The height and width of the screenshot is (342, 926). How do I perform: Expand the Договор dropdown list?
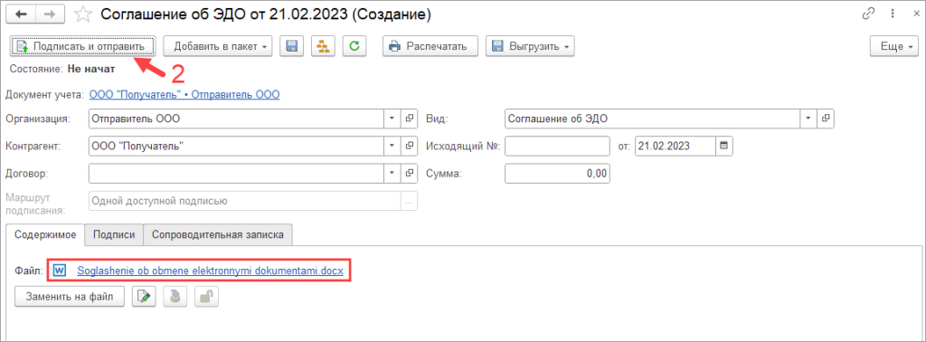[x=392, y=174]
